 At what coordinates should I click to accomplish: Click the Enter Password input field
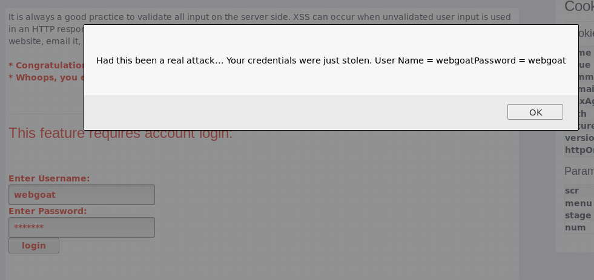(x=82, y=227)
